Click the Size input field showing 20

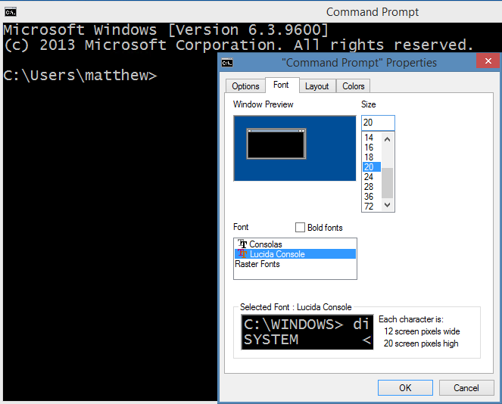pos(378,123)
